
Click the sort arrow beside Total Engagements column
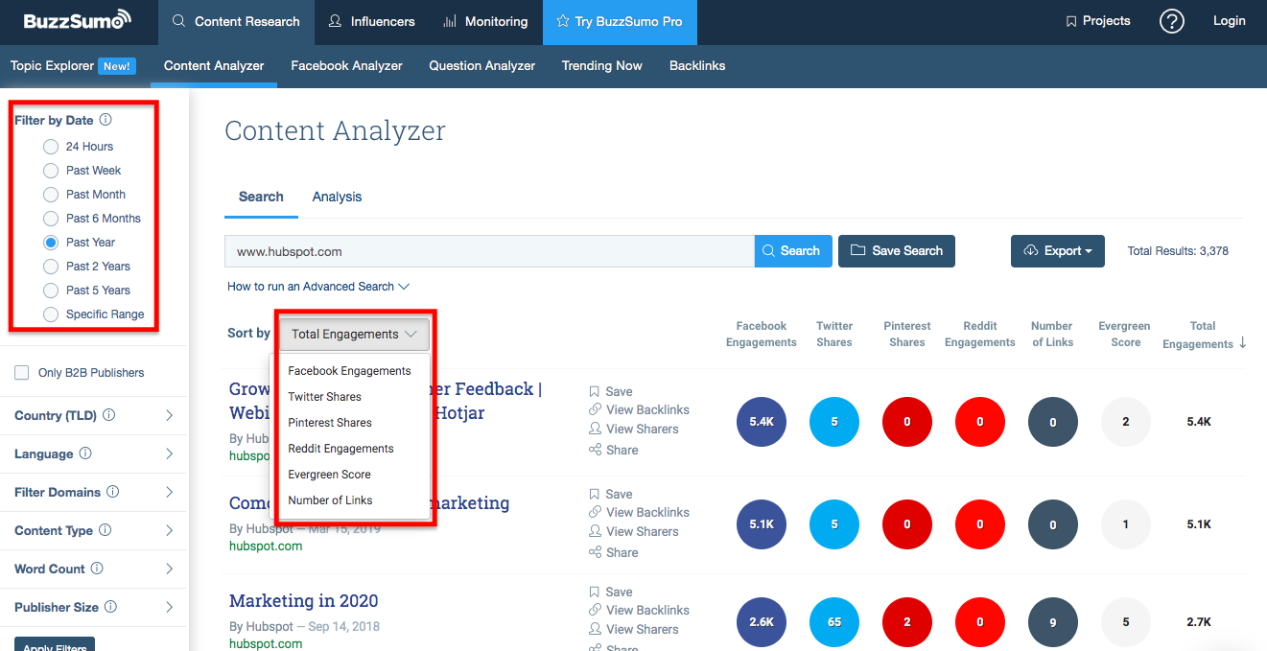pyautogui.click(x=1243, y=343)
